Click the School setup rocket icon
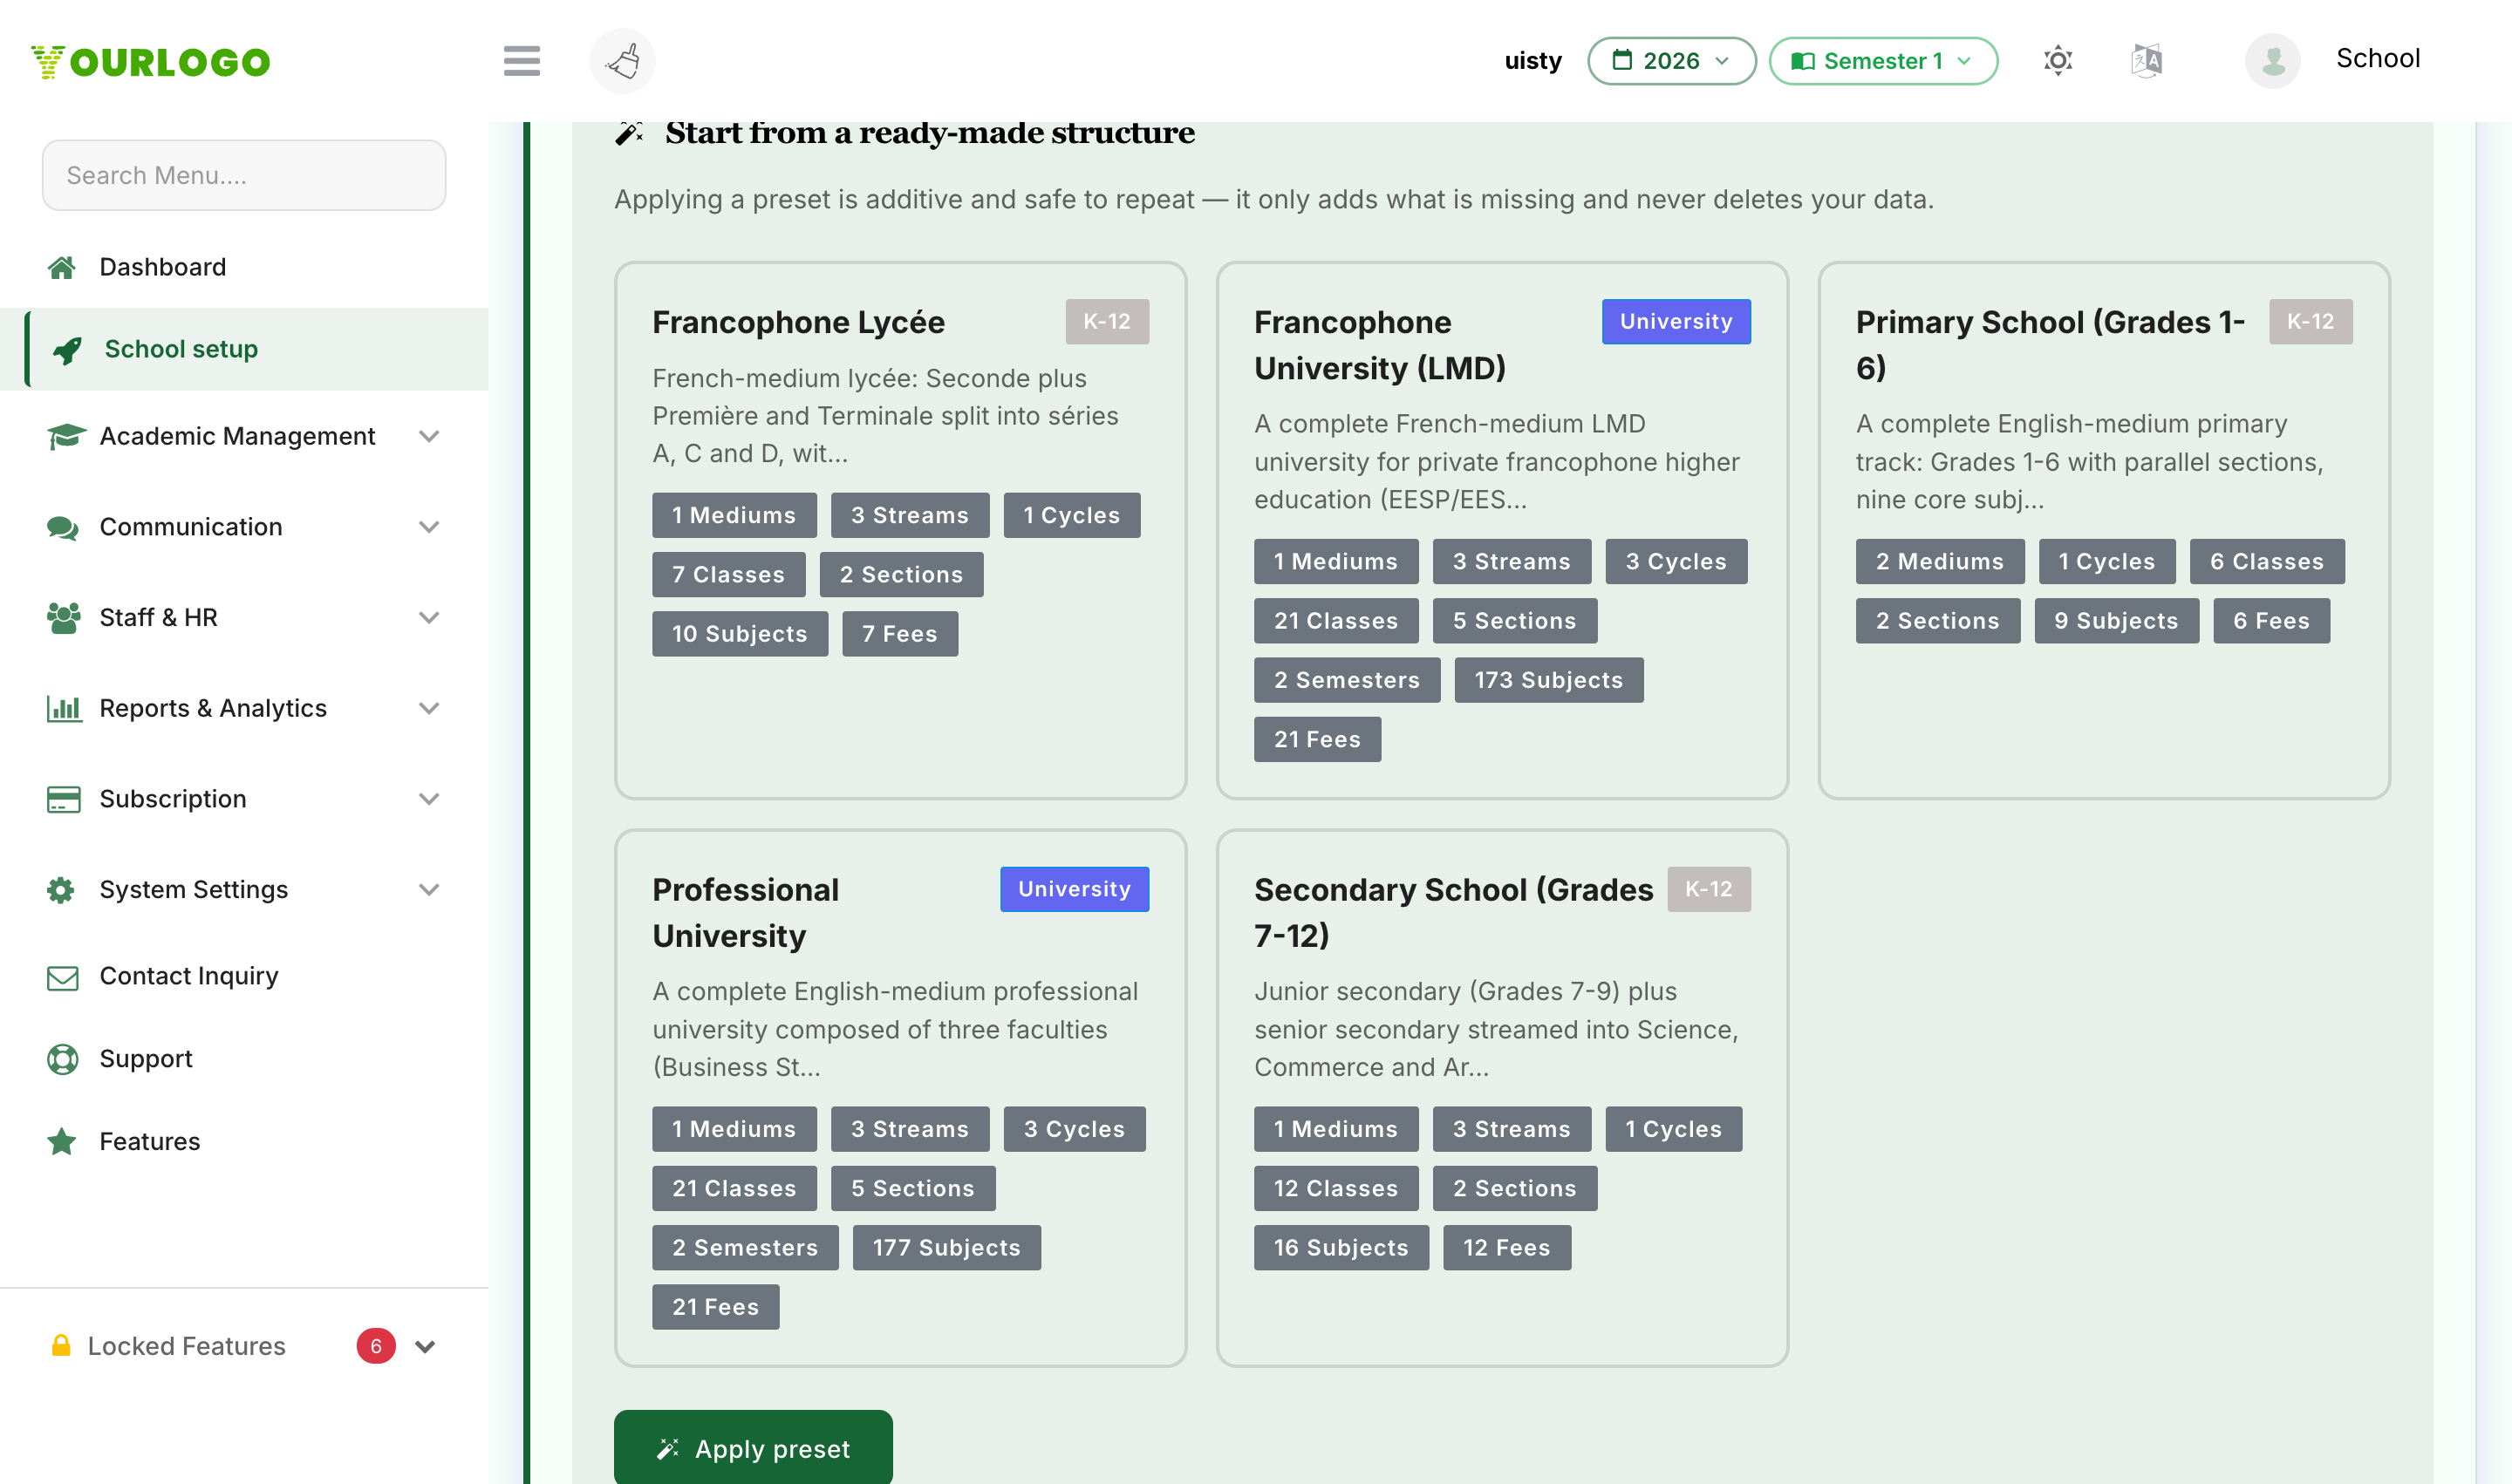Image resolution: width=2512 pixels, height=1484 pixels. coord(67,350)
